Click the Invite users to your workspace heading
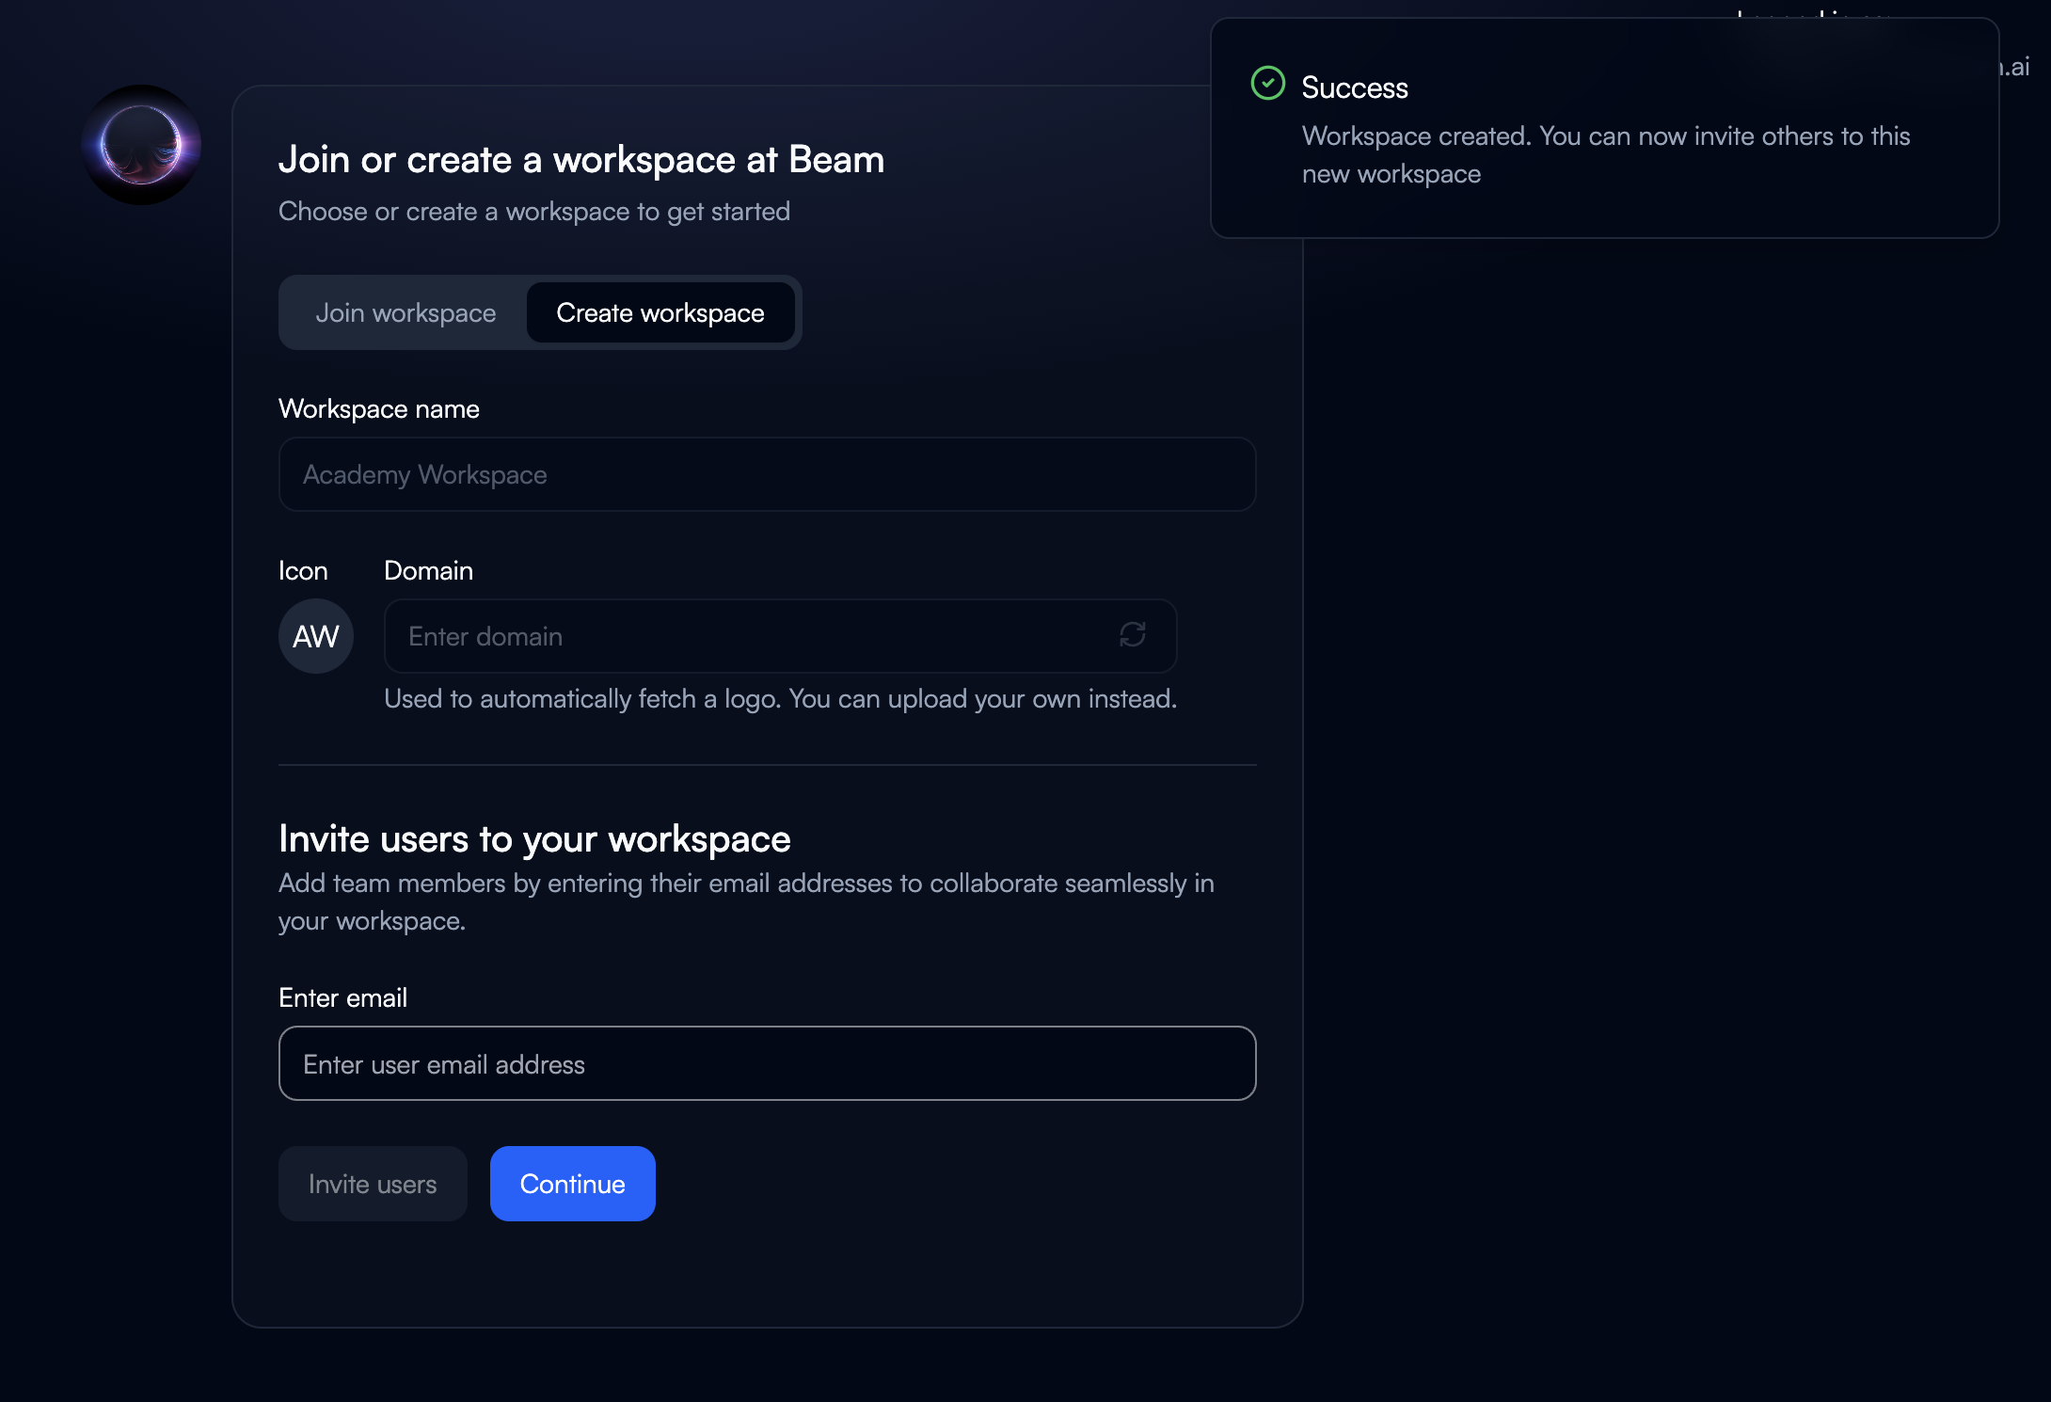The image size is (2051, 1402). coord(534,838)
